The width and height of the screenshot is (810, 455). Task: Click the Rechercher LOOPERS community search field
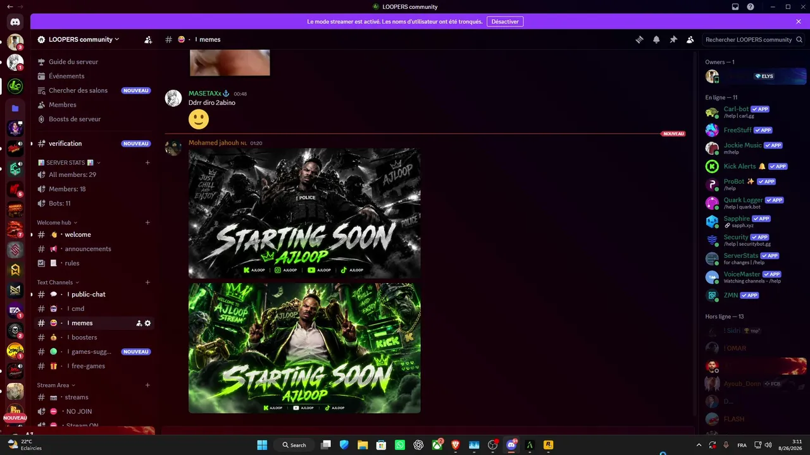tap(754, 39)
